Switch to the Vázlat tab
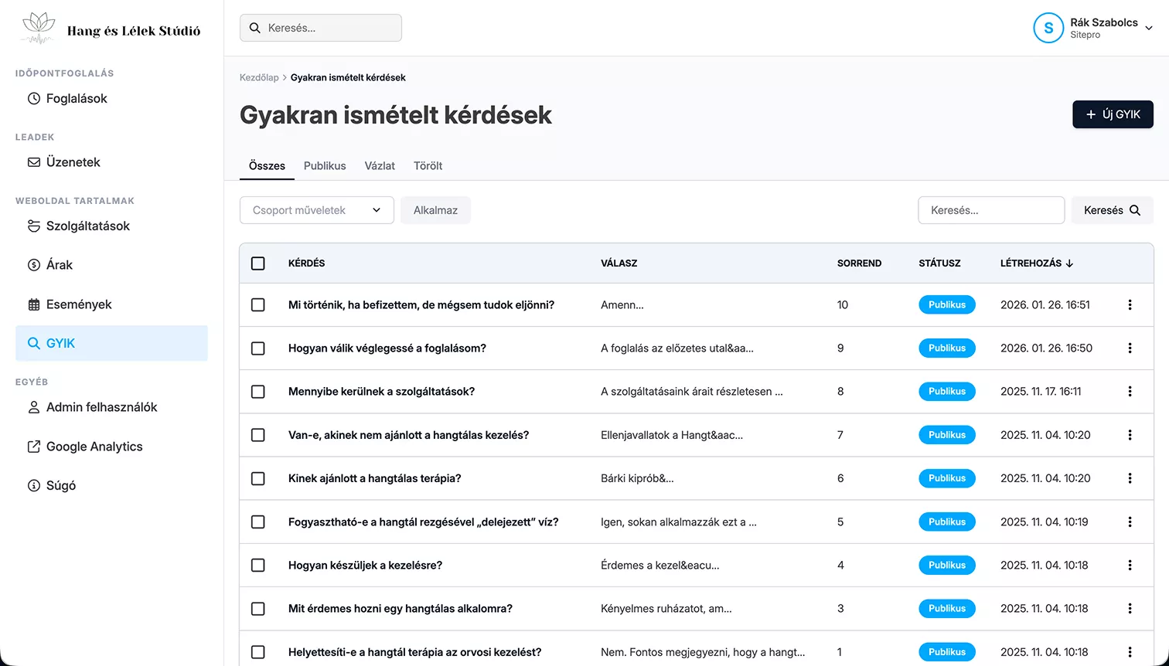Image resolution: width=1169 pixels, height=666 pixels. (x=380, y=166)
